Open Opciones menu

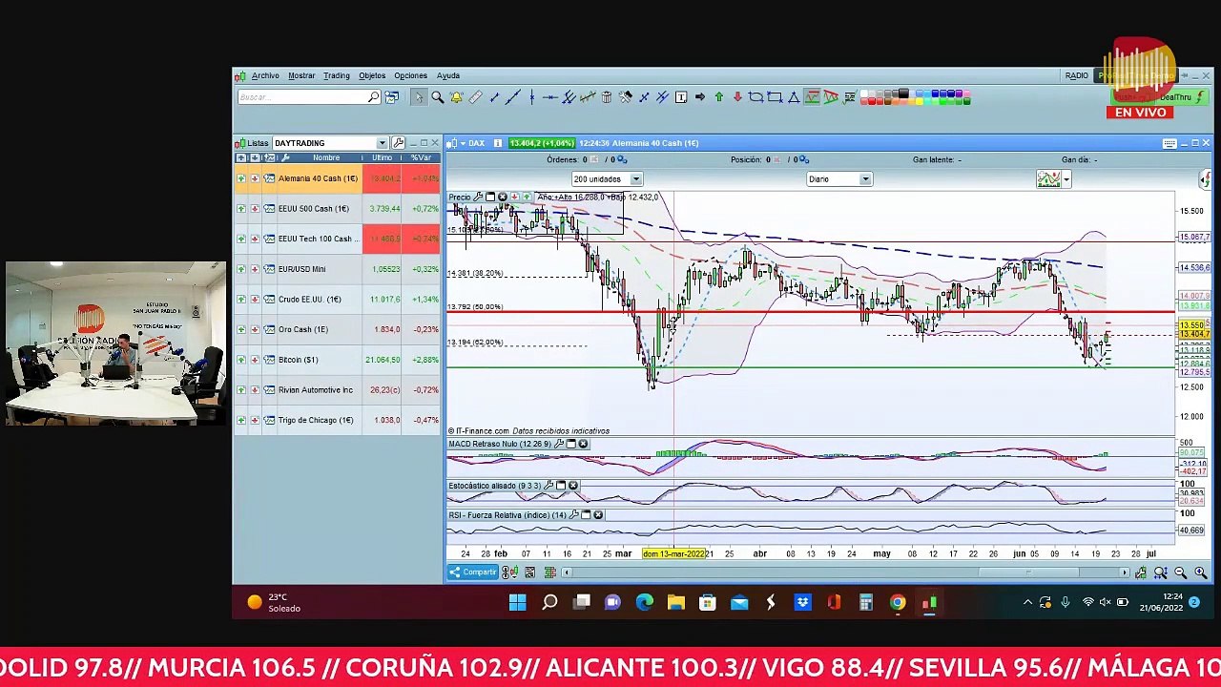(410, 76)
